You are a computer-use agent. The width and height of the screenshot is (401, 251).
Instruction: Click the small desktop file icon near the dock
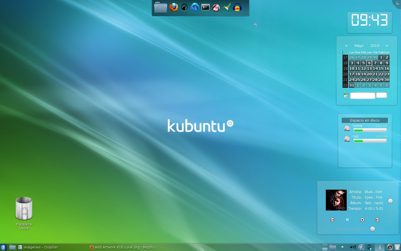pyautogui.click(x=255, y=25)
